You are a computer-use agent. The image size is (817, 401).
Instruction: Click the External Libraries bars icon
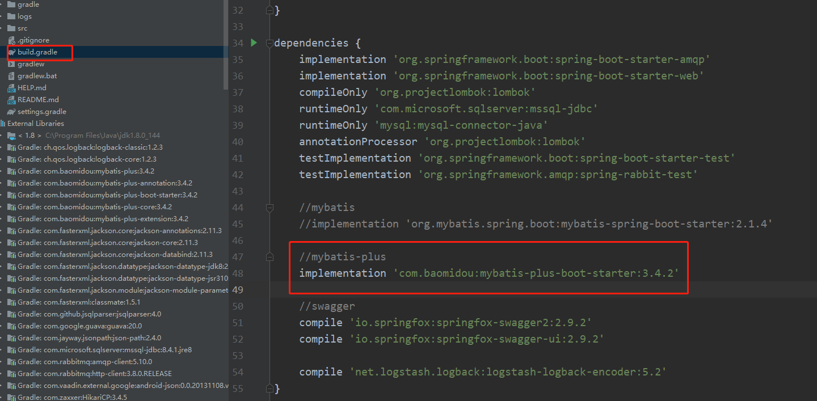(3, 124)
